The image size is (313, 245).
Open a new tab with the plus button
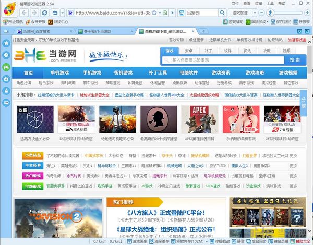coord(203,31)
